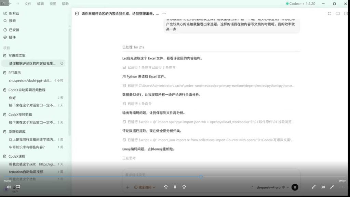Open video player more options ellipsis
This screenshot has width=350, height=197.
(341, 187)
